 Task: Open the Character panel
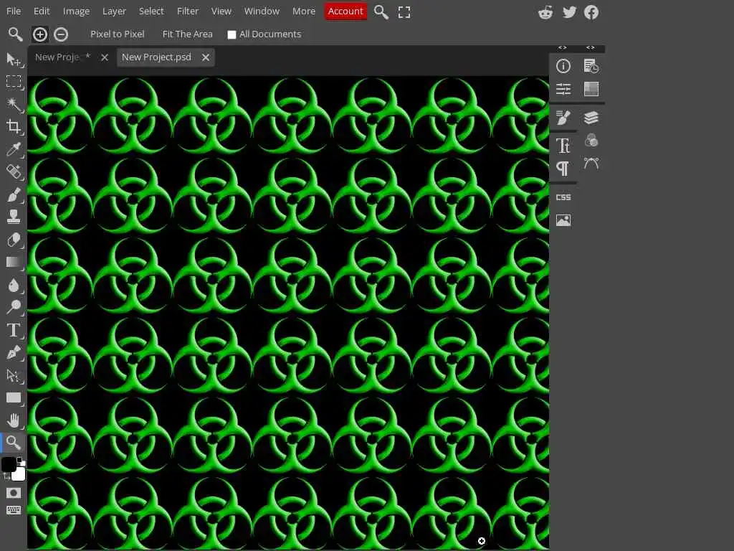(563, 146)
